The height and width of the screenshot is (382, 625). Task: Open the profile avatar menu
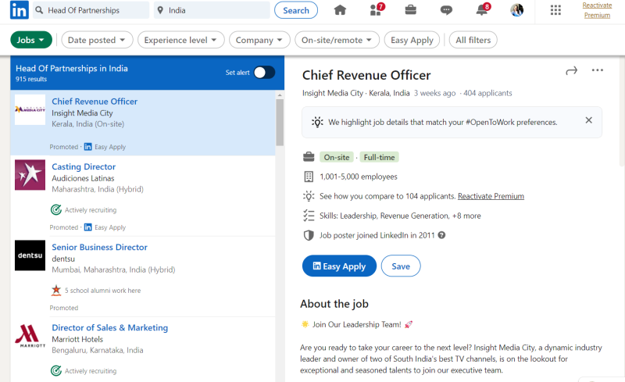[x=517, y=10]
